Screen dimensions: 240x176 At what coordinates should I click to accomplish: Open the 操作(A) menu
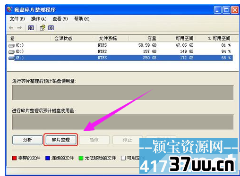(39, 19)
